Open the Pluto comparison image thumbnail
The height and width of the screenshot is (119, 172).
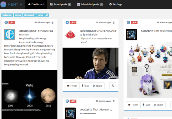click(29, 95)
